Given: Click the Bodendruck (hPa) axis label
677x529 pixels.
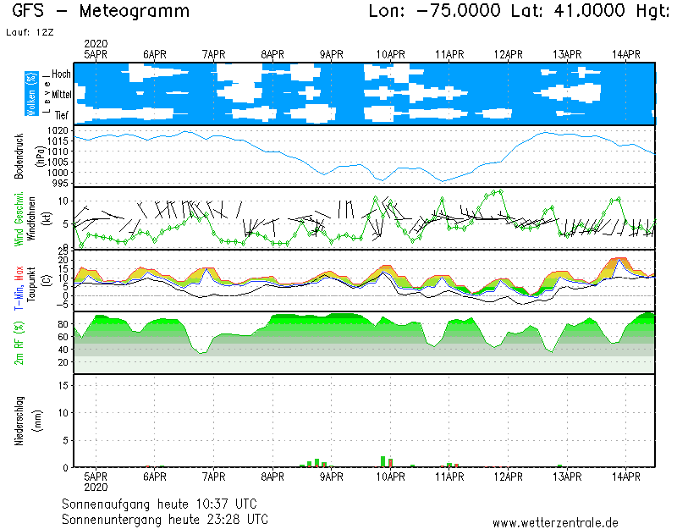Looking at the screenshot, I should tap(25, 156).
